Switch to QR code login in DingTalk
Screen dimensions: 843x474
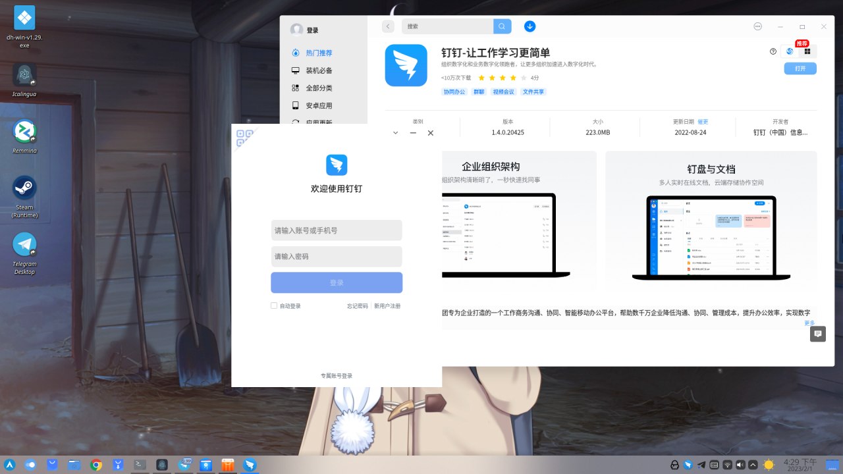pos(244,138)
